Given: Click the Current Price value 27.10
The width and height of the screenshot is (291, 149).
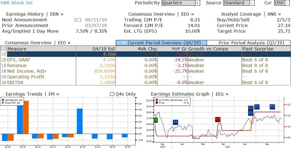Looking at the screenshot, I should click(x=284, y=26).
